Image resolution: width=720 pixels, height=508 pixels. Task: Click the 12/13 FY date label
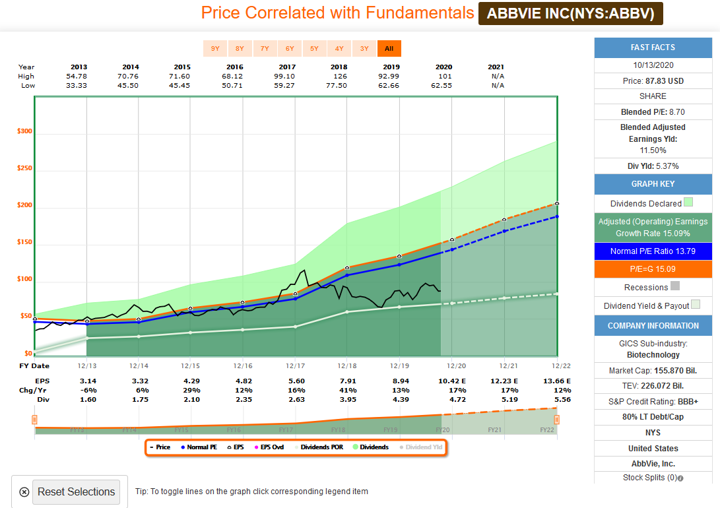tap(87, 365)
